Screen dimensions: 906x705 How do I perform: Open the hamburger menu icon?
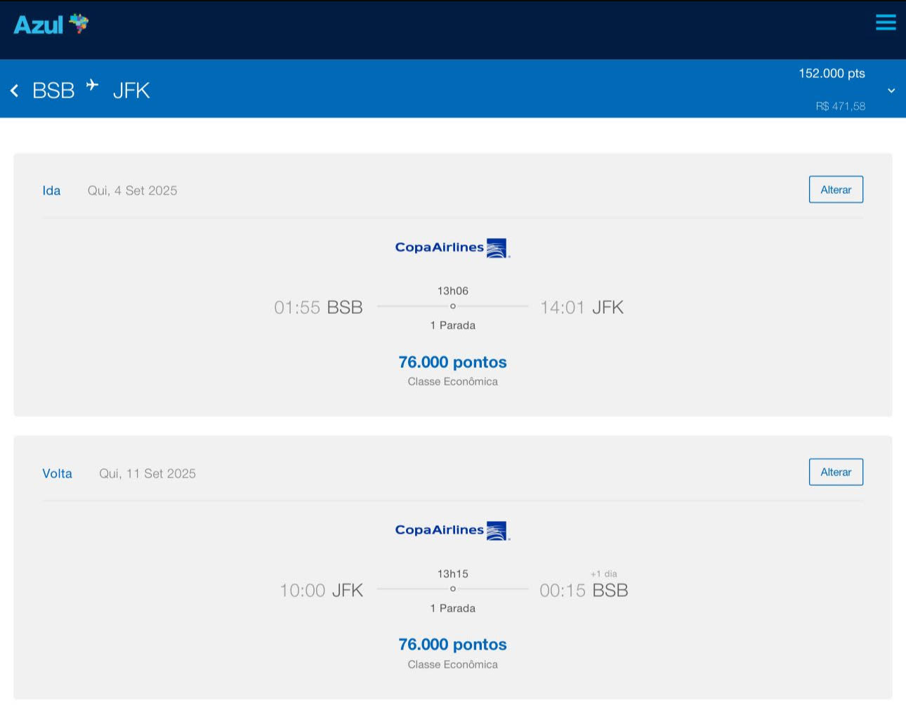(886, 22)
